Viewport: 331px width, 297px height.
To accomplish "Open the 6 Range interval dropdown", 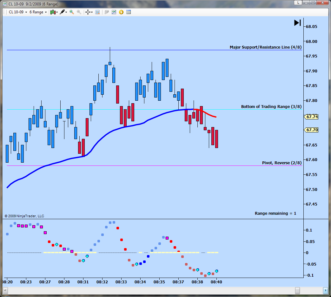I will point(38,12).
